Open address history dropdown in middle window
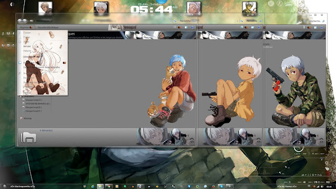This screenshot has height=189, width=336. point(238,21)
